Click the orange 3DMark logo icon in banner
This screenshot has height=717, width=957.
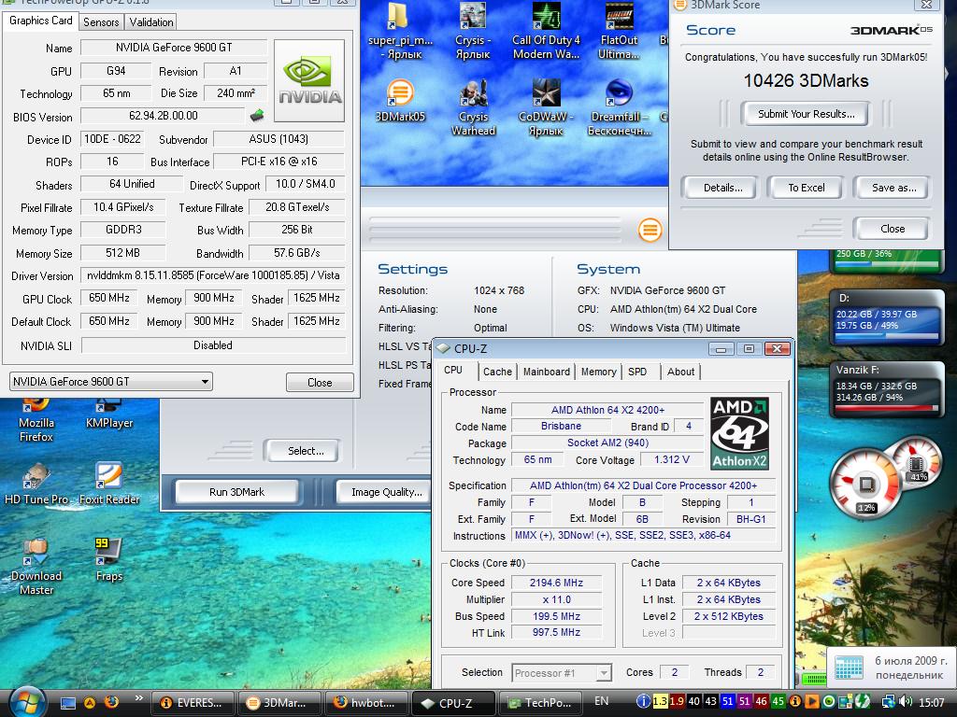pos(650,230)
